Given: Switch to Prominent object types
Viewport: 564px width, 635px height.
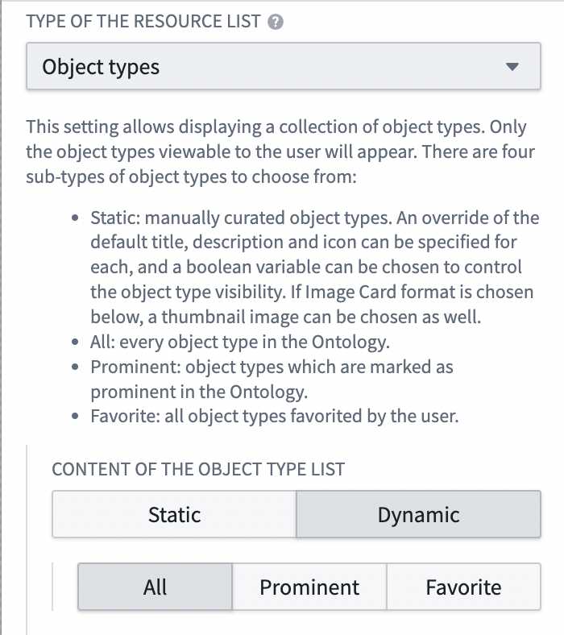Looking at the screenshot, I should click(x=309, y=587).
